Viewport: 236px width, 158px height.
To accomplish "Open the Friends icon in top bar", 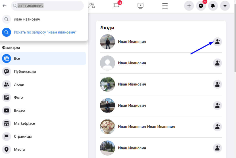I will (91, 6).
